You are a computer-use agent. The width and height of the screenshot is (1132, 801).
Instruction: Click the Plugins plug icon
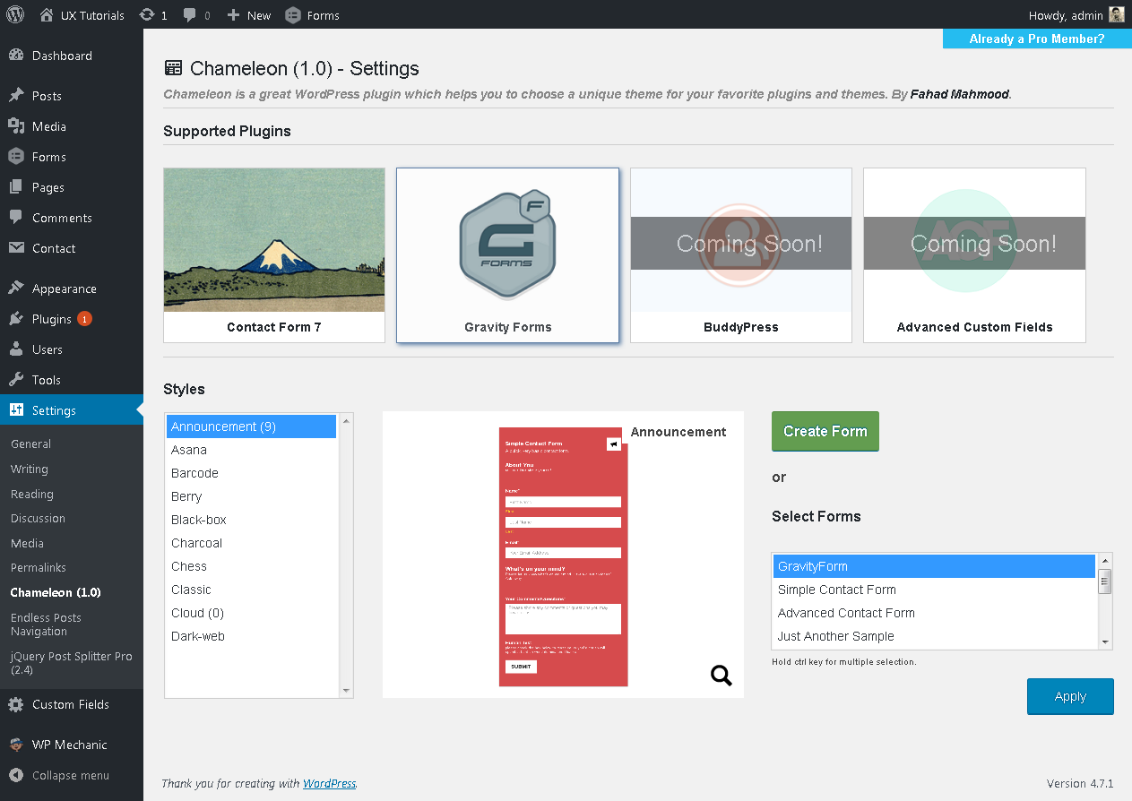16,319
